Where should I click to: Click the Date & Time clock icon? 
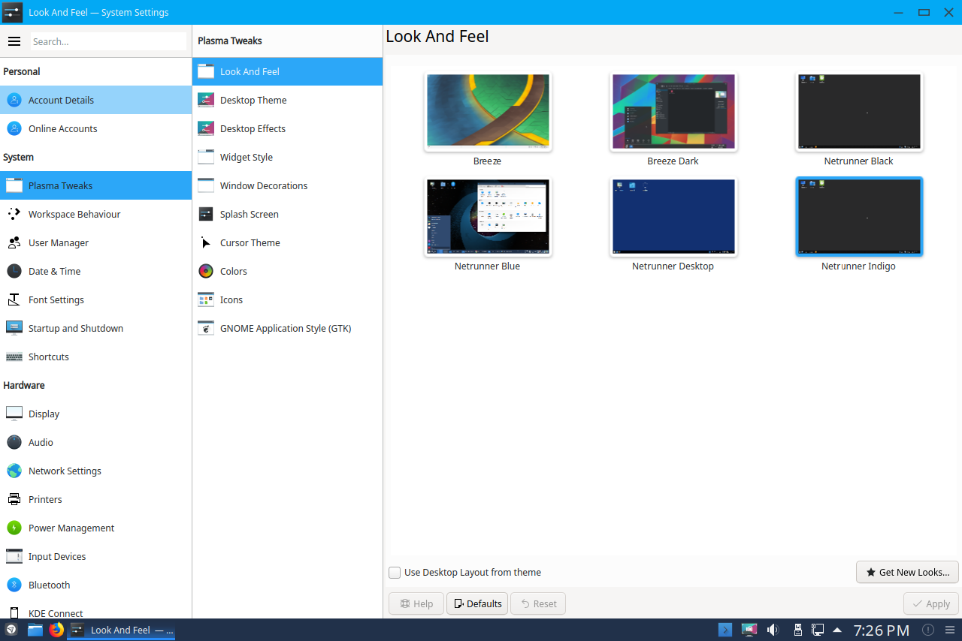tap(14, 271)
